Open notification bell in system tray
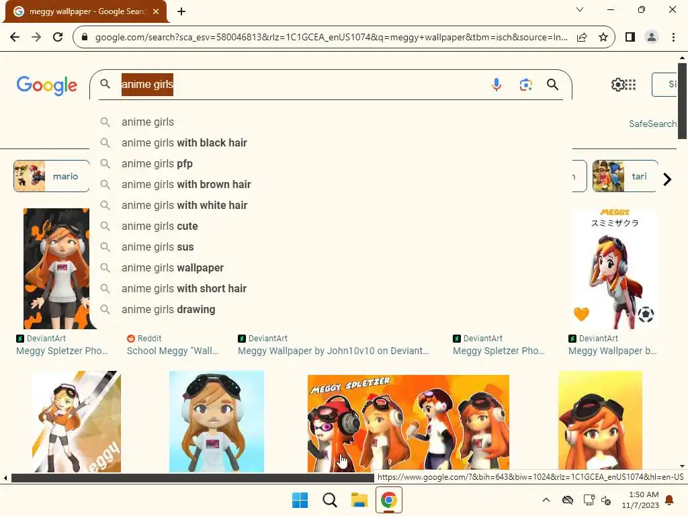 tap(670, 500)
